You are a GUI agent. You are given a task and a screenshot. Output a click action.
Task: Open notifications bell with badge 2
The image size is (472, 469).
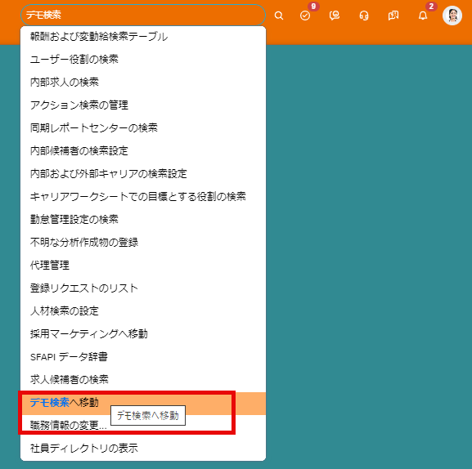tap(423, 16)
